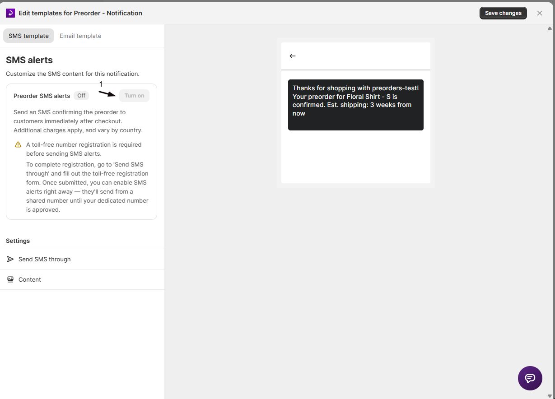555x399 pixels.
Task: Click 'Customize the SMS content' description
Action: (x=73, y=74)
